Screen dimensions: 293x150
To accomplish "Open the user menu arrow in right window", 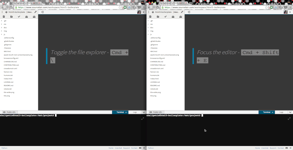I will 290,12.
